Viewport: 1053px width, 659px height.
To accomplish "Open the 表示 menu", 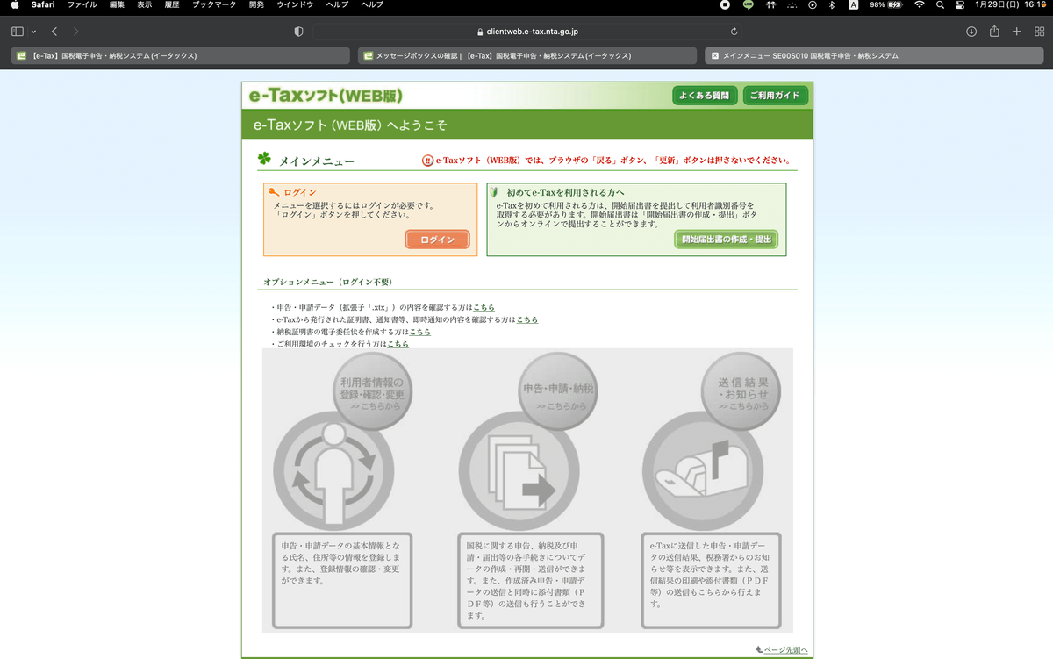I will coord(144,5).
